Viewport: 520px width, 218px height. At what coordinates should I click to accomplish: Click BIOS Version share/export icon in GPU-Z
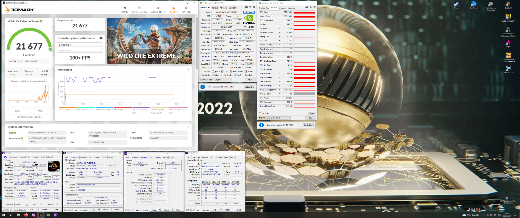pyautogui.click(x=244, y=27)
